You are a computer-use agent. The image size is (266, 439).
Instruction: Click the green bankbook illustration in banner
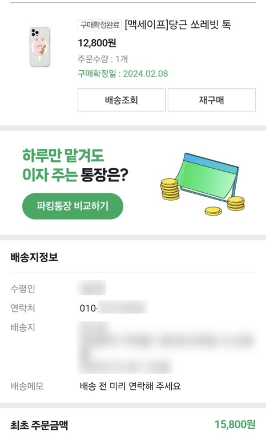pos(209,177)
